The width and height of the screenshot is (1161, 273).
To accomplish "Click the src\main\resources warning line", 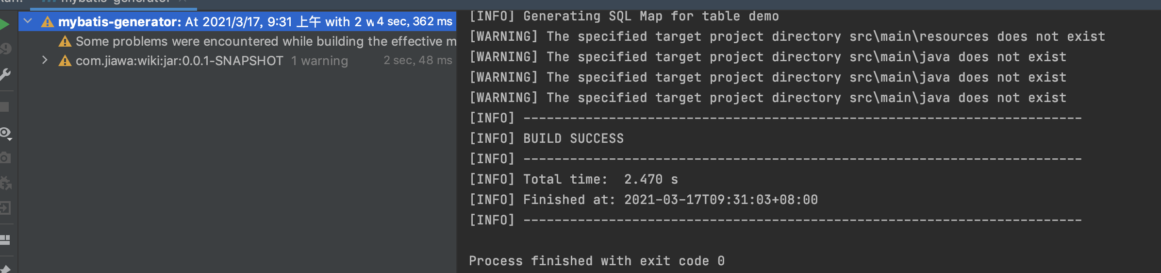I will click(x=786, y=36).
